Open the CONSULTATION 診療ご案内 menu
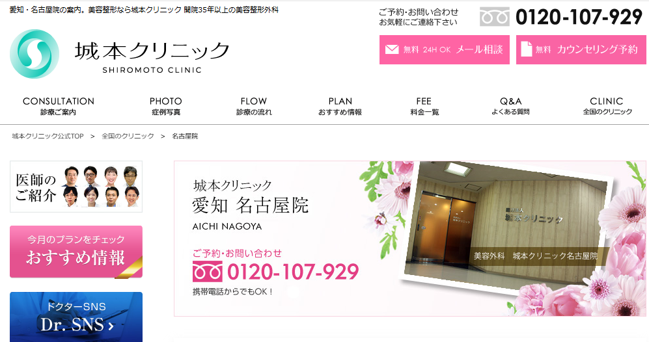The image size is (649, 342). pyautogui.click(x=59, y=106)
